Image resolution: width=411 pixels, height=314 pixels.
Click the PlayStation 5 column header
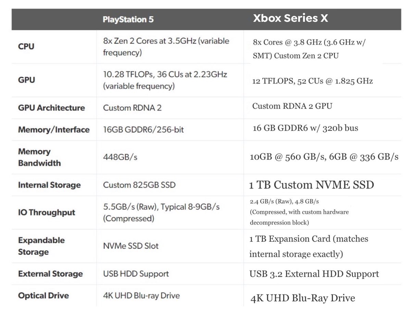coord(128,20)
